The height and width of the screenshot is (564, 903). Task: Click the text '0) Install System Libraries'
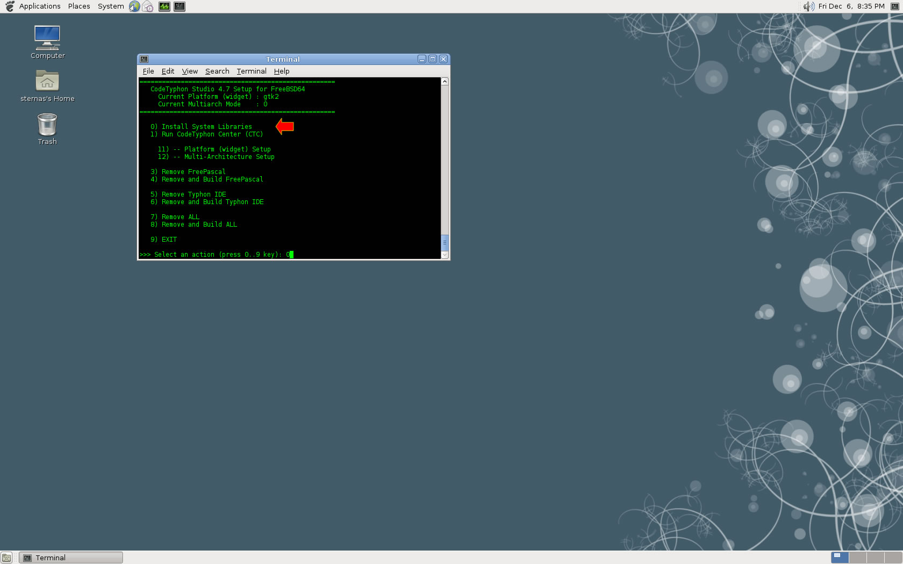point(201,127)
